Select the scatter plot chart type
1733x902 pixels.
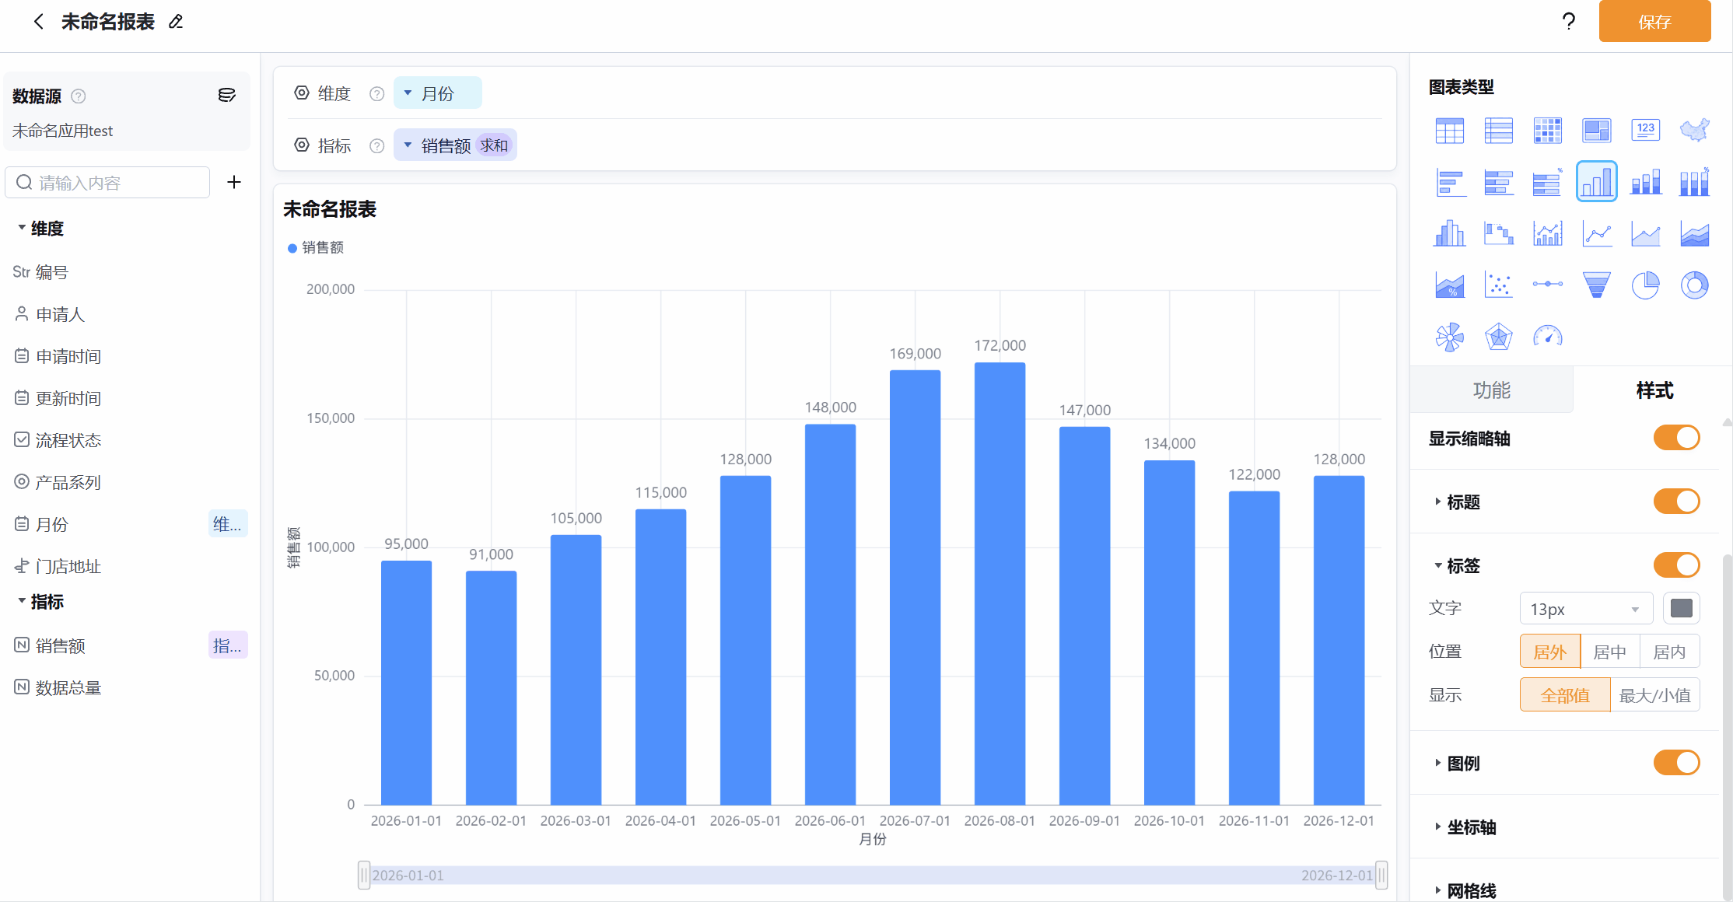(x=1498, y=285)
